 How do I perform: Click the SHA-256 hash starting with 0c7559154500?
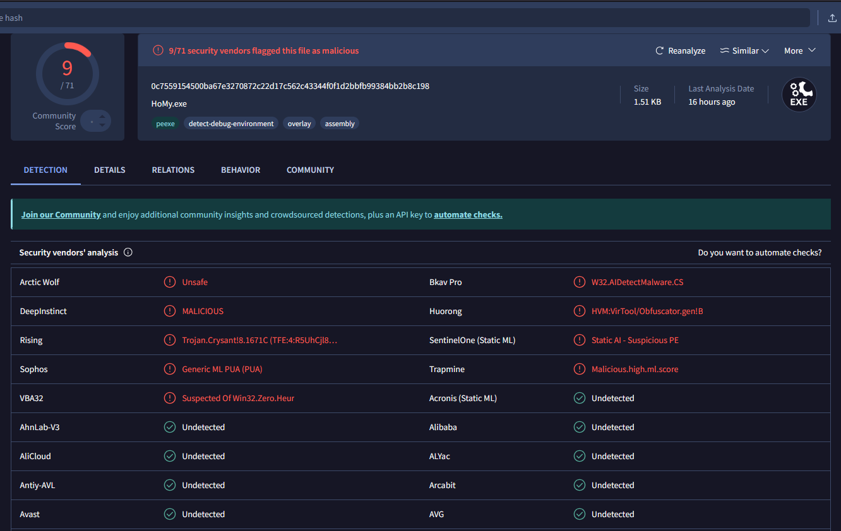click(290, 86)
